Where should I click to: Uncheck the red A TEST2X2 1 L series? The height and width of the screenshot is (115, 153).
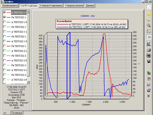(x=5, y=12)
